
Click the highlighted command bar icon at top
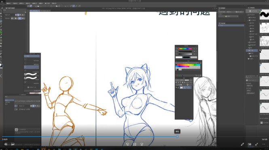31,6
